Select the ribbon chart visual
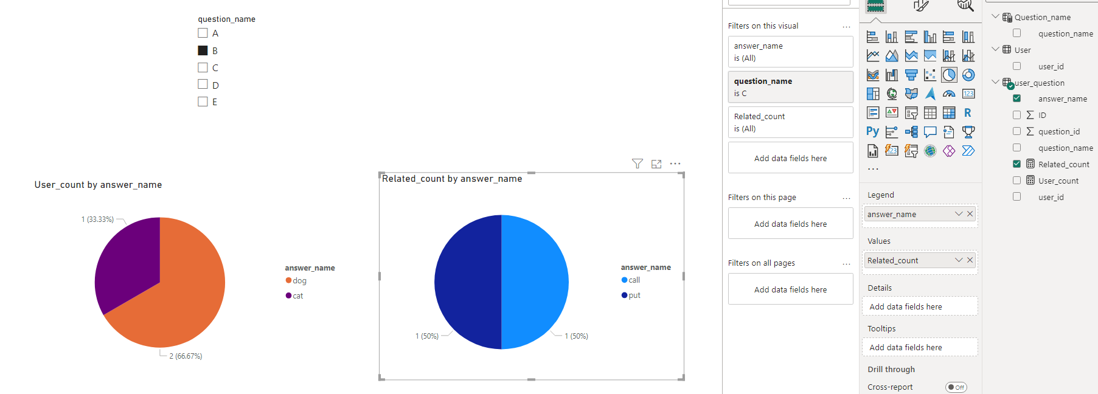Image resolution: width=1098 pixels, height=394 pixels. pyautogui.click(x=873, y=75)
